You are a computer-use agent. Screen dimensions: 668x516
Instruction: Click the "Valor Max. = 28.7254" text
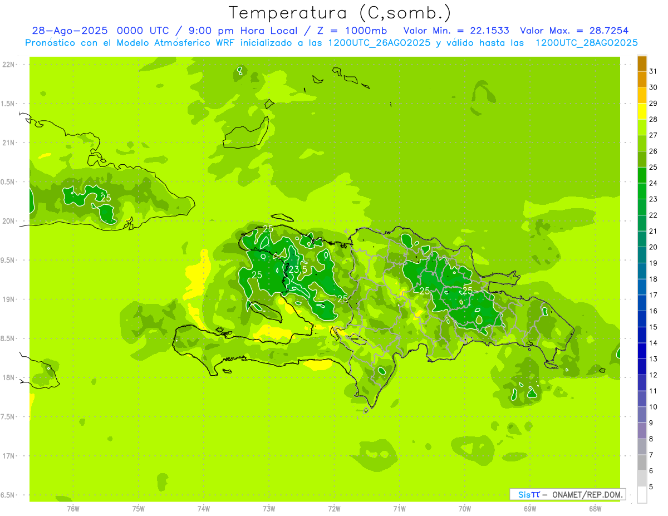pos(574,31)
